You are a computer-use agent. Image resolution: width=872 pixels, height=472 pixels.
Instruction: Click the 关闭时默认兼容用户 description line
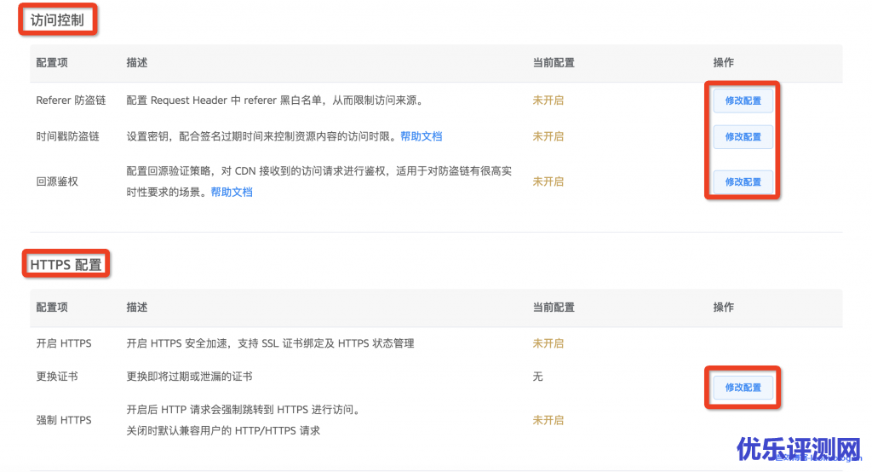click(223, 431)
